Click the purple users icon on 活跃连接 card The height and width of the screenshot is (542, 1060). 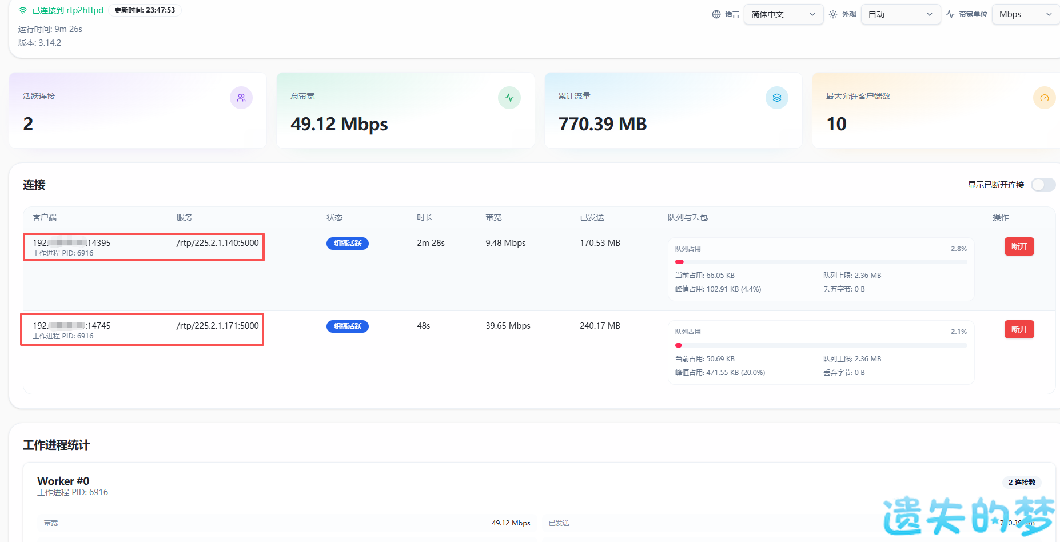pyautogui.click(x=241, y=98)
